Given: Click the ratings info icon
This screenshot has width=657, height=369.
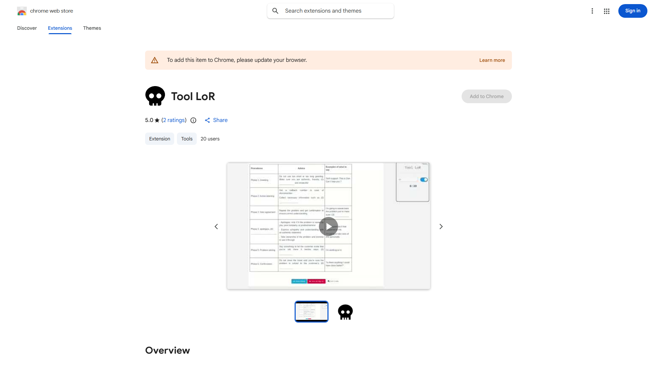Looking at the screenshot, I should pos(193,120).
